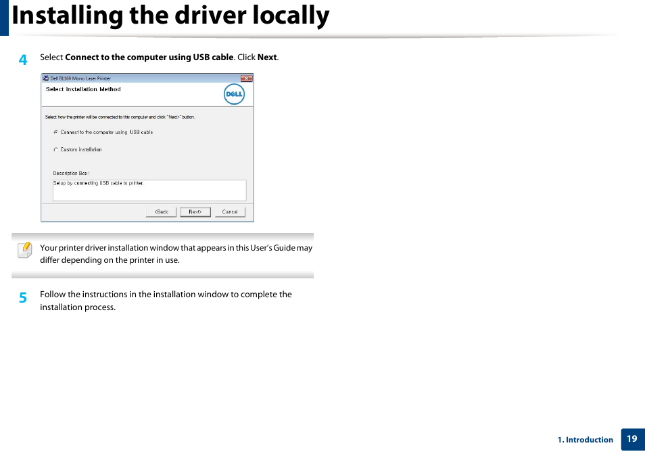The image size is (645, 456).
Task: Close the Dell B1160 Mono Laser Printer dialog
Action: pyautogui.click(x=246, y=78)
